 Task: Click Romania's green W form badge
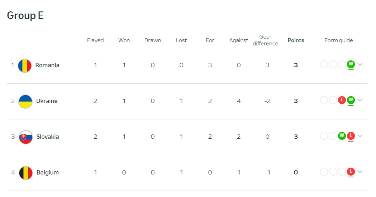pyautogui.click(x=351, y=64)
